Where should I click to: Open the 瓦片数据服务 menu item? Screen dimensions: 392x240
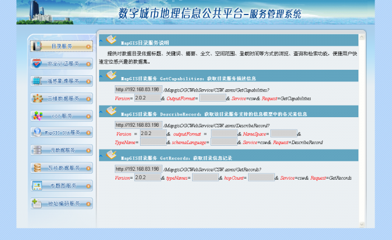pyautogui.click(x=62, y=167)
